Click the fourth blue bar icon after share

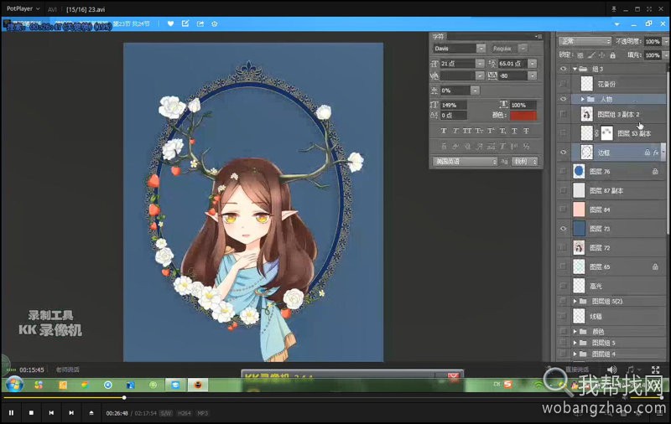[215, 24]
